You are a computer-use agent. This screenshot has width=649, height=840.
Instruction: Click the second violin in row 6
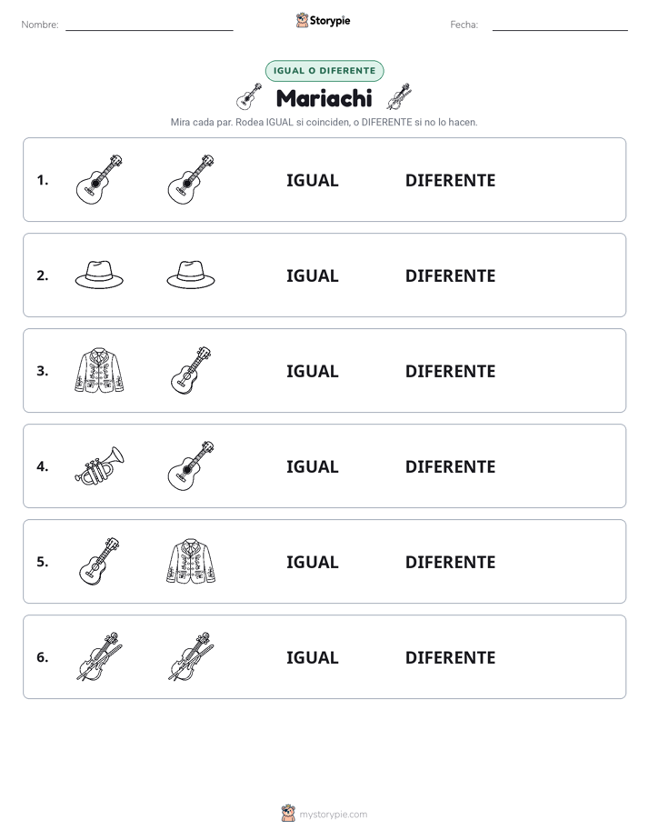click(x=191, y=656)
